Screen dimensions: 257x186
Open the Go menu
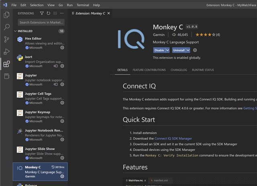[x=61, y=5]
